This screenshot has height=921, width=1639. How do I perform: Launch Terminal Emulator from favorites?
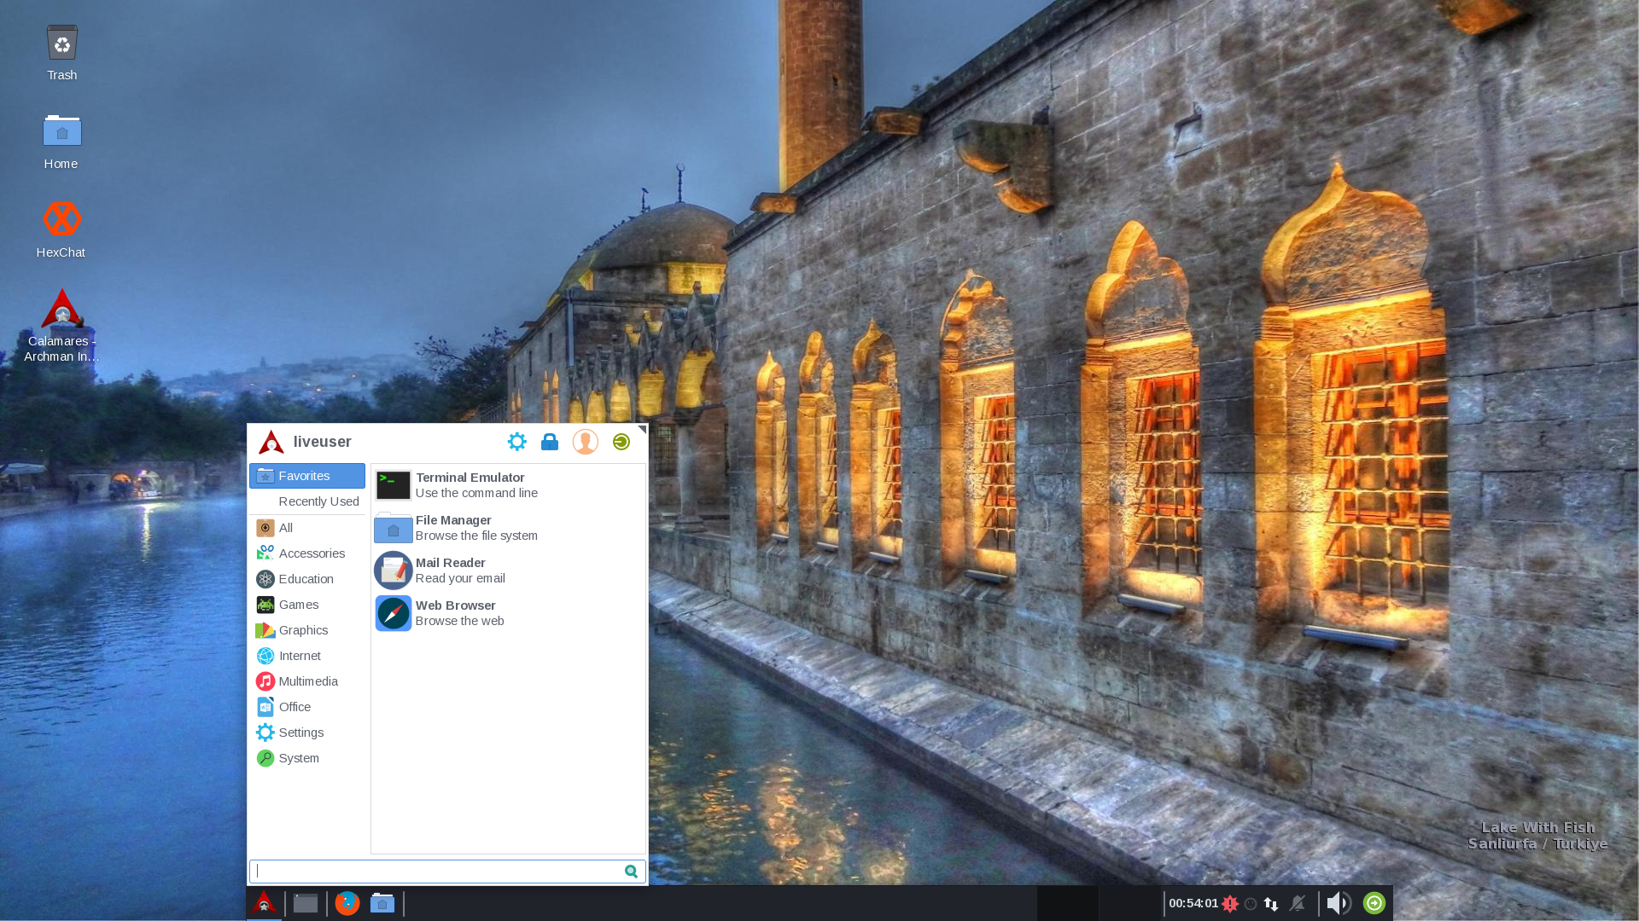tap(509, 485)
